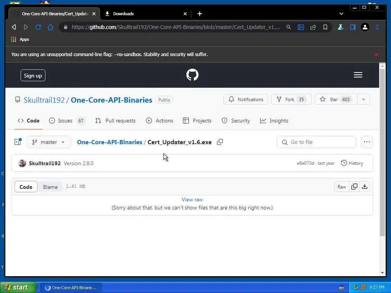Open the Pull requests tab
The height and width of the screenshot is (293, 391).
115,121
